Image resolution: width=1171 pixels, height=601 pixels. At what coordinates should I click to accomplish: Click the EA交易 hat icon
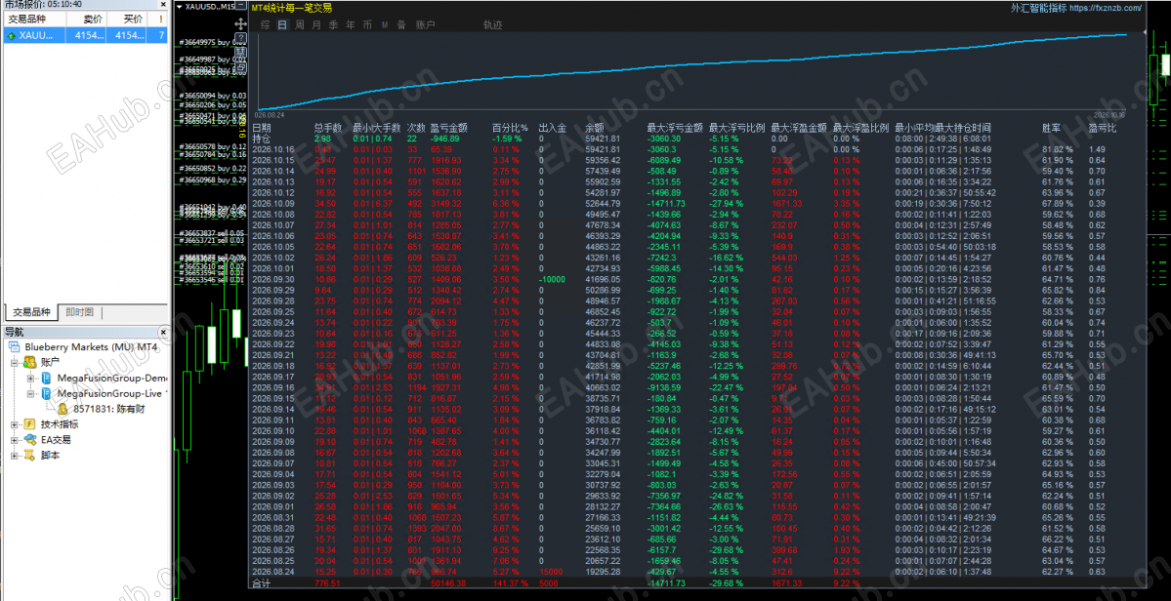30,440
